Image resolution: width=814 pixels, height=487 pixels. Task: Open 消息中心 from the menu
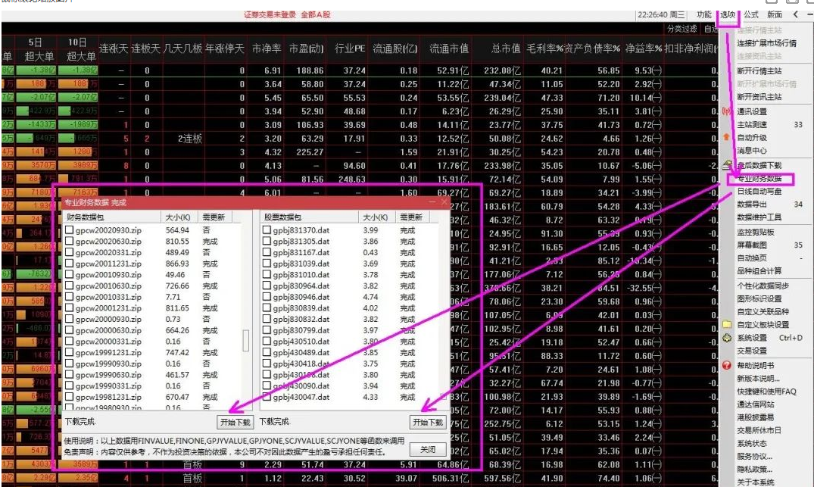(x=752, y=151)
